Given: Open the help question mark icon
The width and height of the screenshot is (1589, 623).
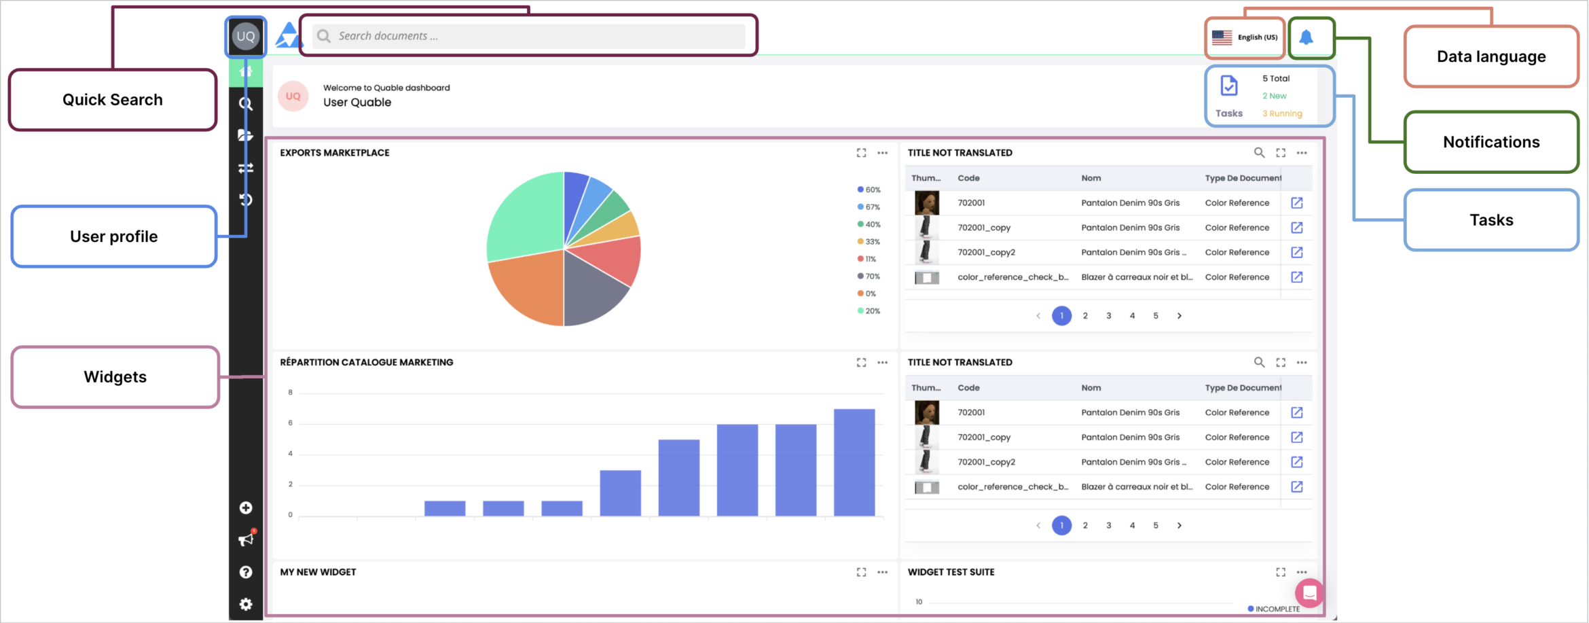Looking at the screenshot, I should pyautogui.click(x=246, y=572).
